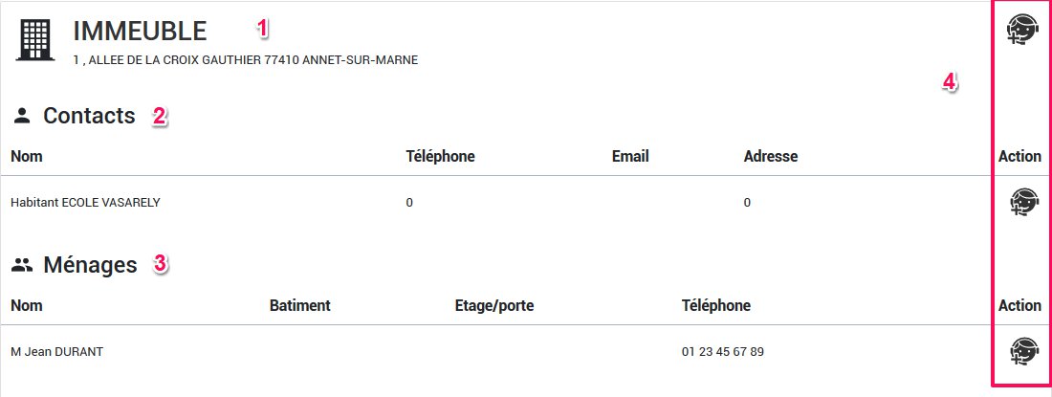
Task: Click the Nom column header in Contacts table
Action: (x=26, y=156)
